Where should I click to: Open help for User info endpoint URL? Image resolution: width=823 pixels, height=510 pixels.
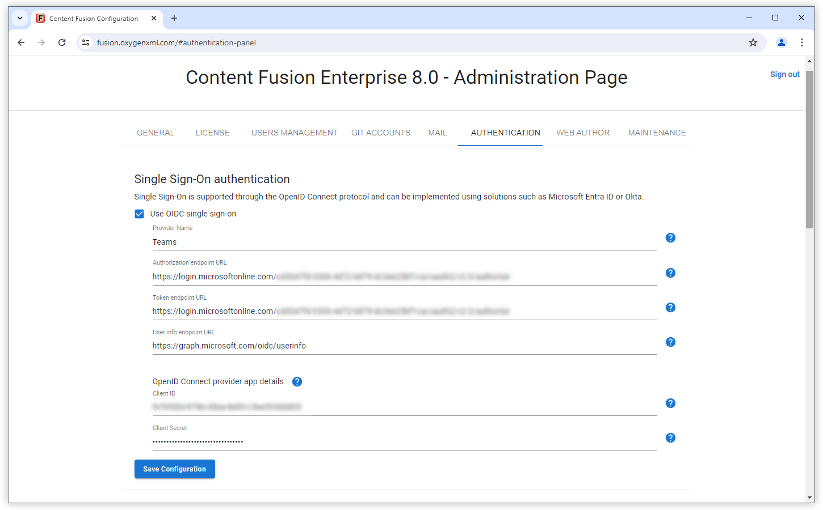click(670, 342)
